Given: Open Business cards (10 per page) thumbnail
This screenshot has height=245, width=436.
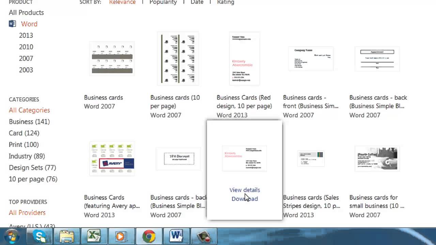Looking at the screenshot, I should coord(178,59).
